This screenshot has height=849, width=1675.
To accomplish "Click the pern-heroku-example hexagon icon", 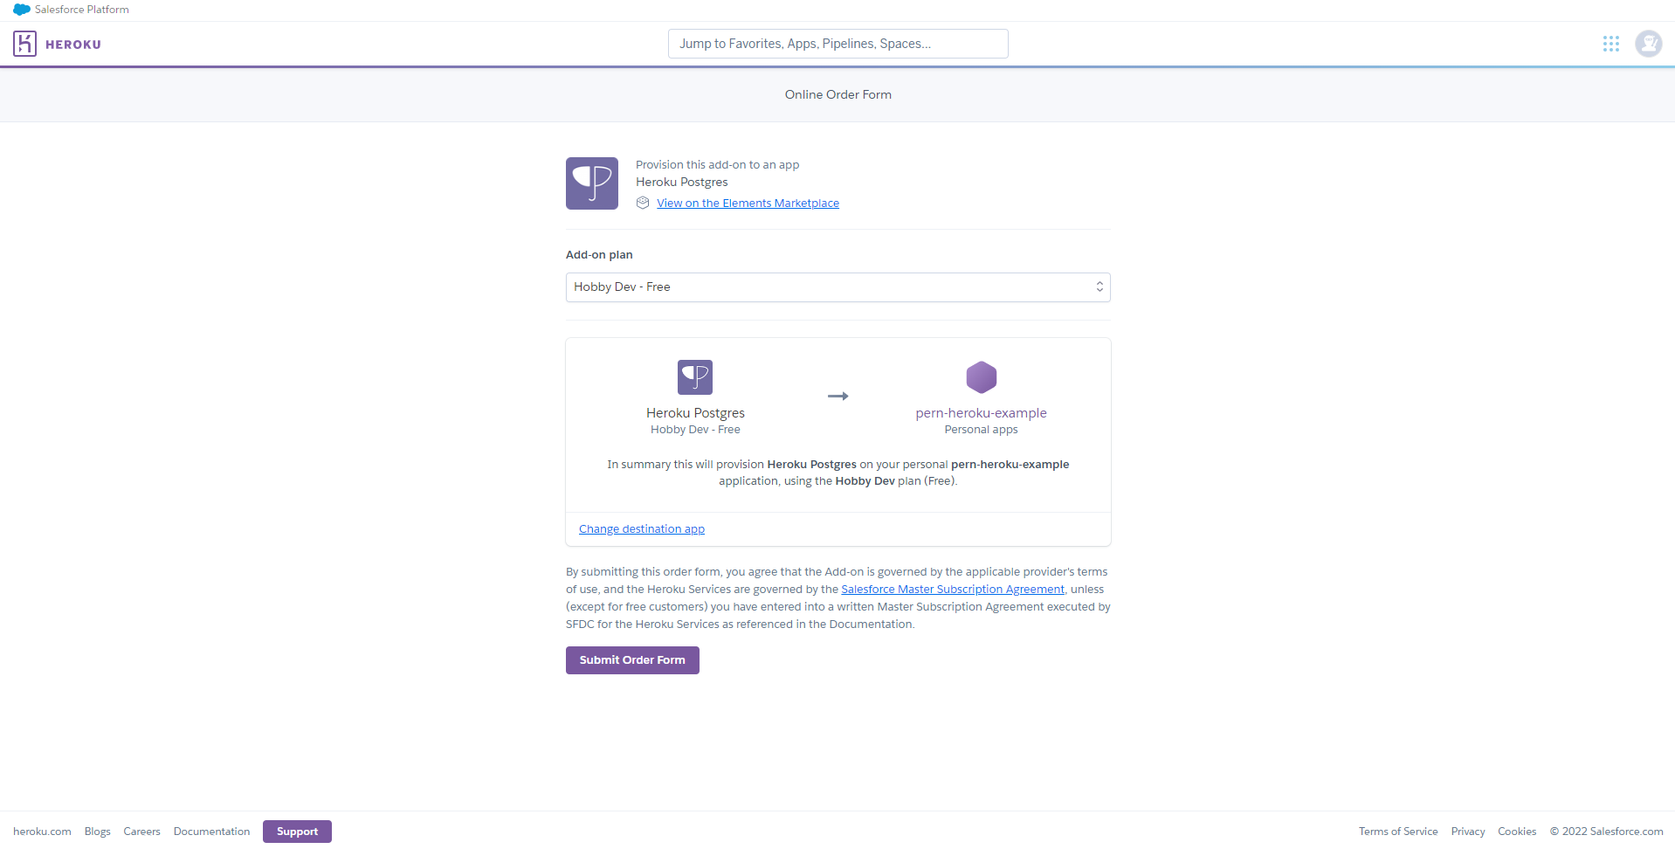I will pyautogui.click(x=981, y=376).
